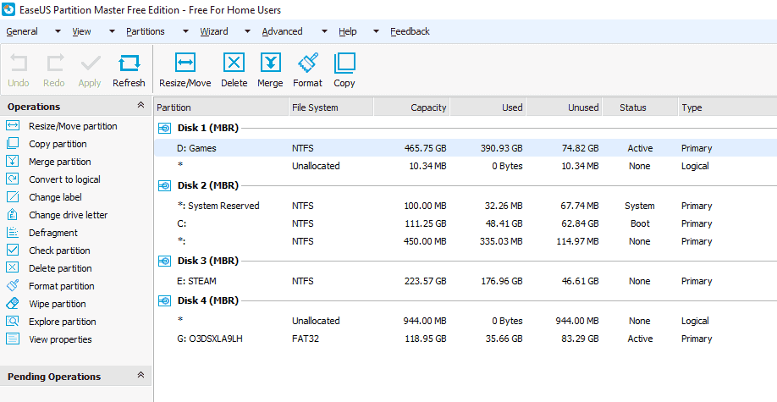Open the View menu dropdown arrow
This screenshot has height=402, width=777.
point(112,31)
